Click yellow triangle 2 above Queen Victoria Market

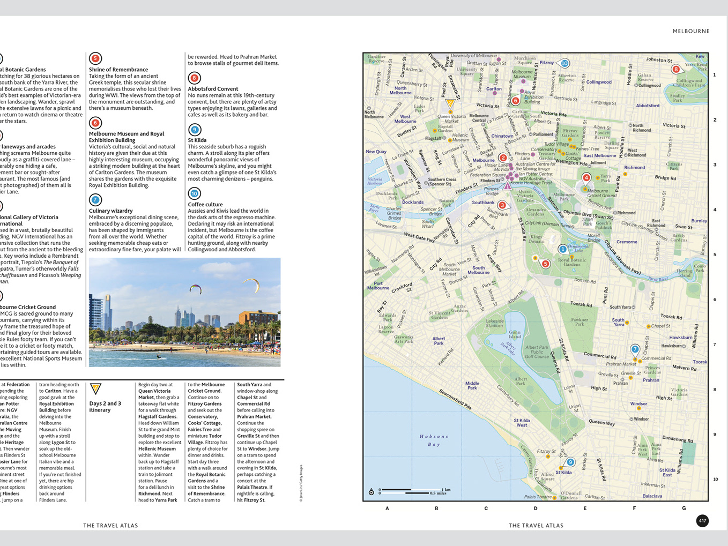pyautogui.click(x=450, y=103)
